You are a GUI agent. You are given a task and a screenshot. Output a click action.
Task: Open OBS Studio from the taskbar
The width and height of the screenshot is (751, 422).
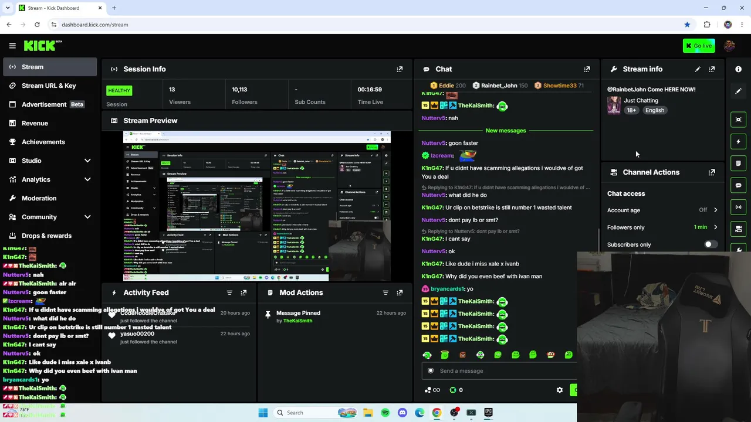[454, 413]
